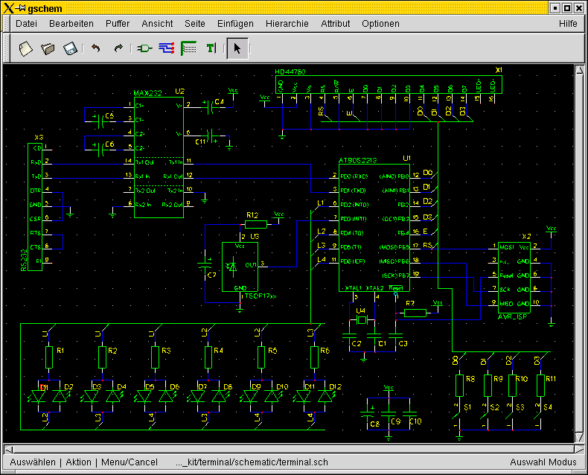Expand the Ansicht menu
588x475 pixels.
(157, 24)
